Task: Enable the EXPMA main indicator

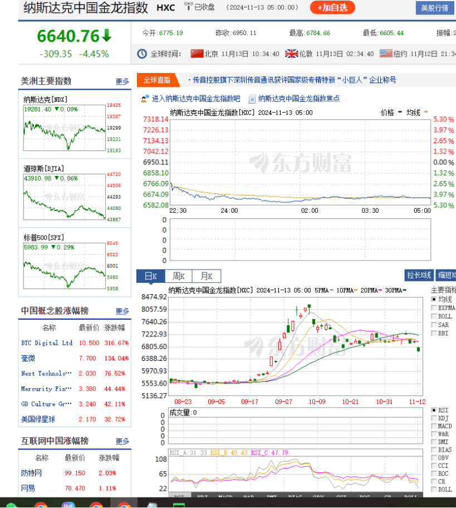Action: [434, 307]
